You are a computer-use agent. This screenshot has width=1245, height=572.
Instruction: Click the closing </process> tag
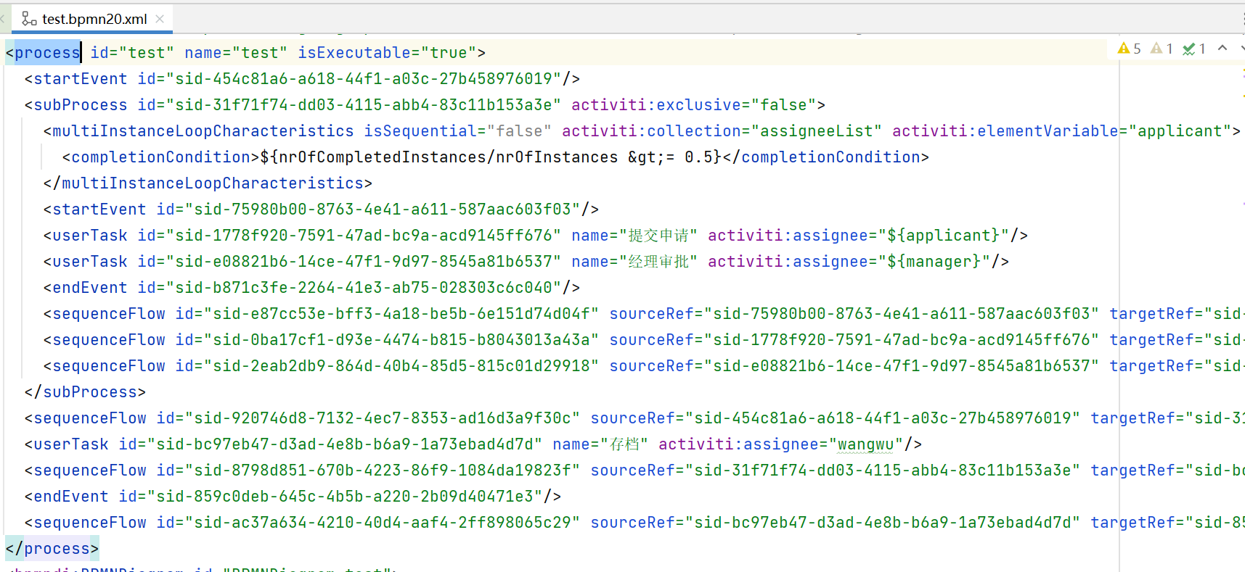(x=52, y=549)
